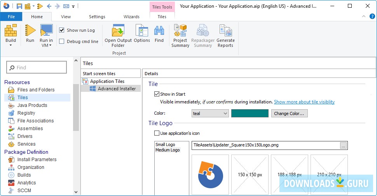Click the logo file path field
The width and height of the screenshot is (377, 196).
coord(266,145)
